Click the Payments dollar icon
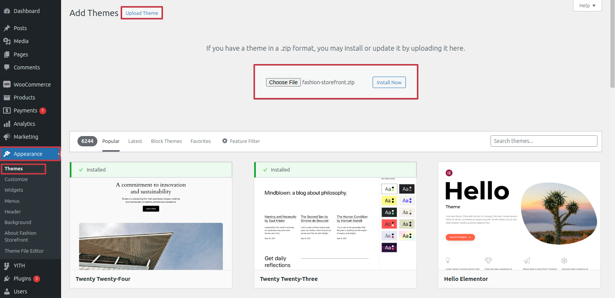Screen dimensions: 615x298 point(7,111)
